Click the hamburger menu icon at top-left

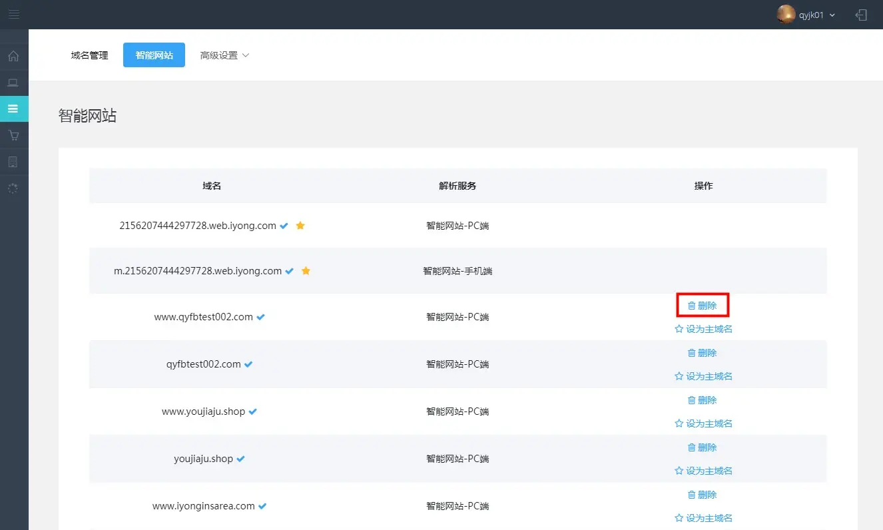tap(13, 14)
